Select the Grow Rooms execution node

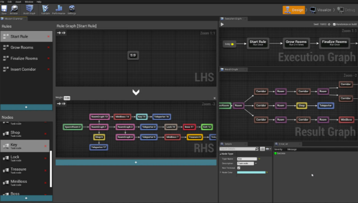tap(296, 43)
